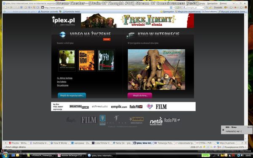The image size is (253, 158).
Task: Click Rozmiar czcionki in the toolbar
Action: click(48, 12)
